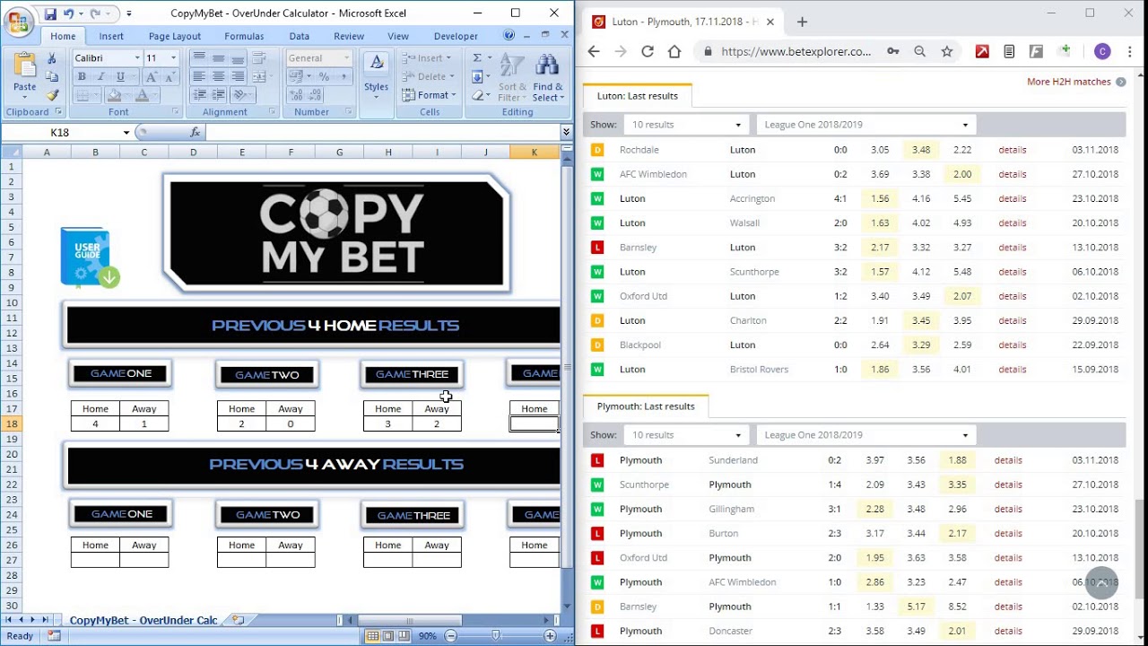Click the saved password key icon
Viewport: 1148px width, 646px height.
pyautogui.click(x=892, y=52)
